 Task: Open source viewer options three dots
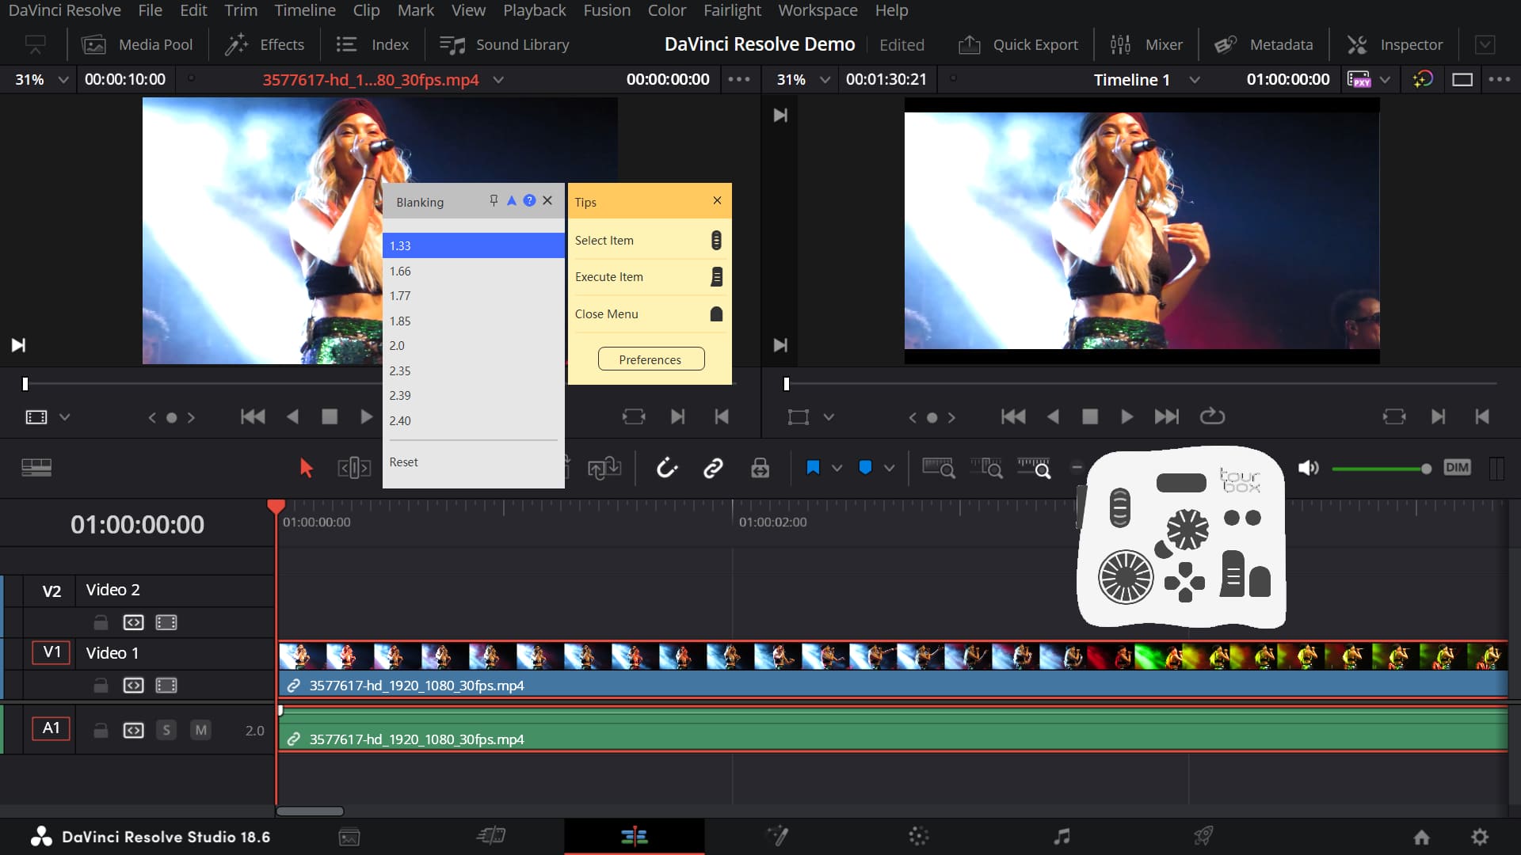click(x=739, y=79)
